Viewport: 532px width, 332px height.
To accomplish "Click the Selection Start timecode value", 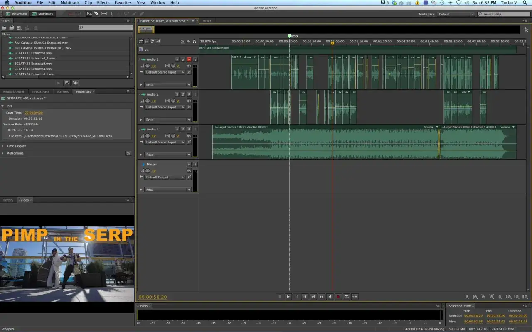I will click(473, 316).
